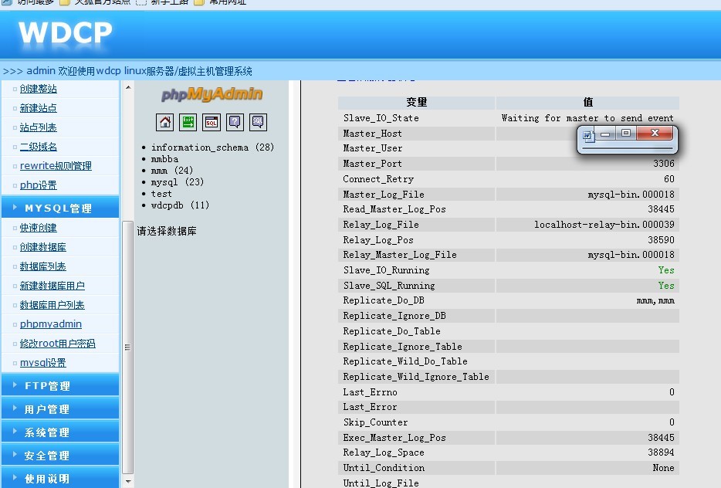Click the sidebar vertical scrollbar

click(127, 309)
